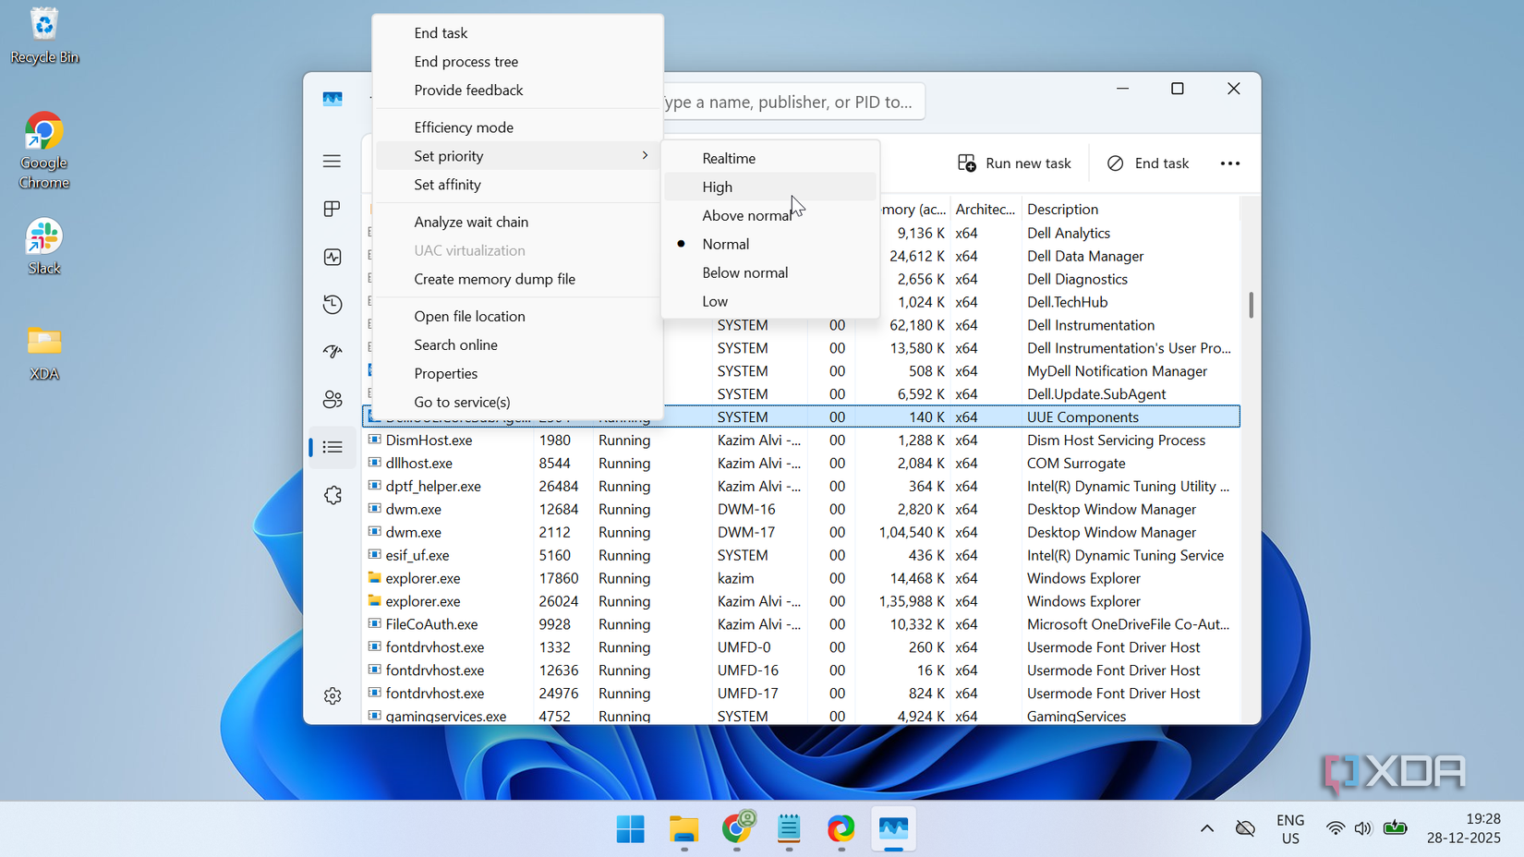Click the Run new task icon
This screenshot has height=857, width=1524.
966,163
